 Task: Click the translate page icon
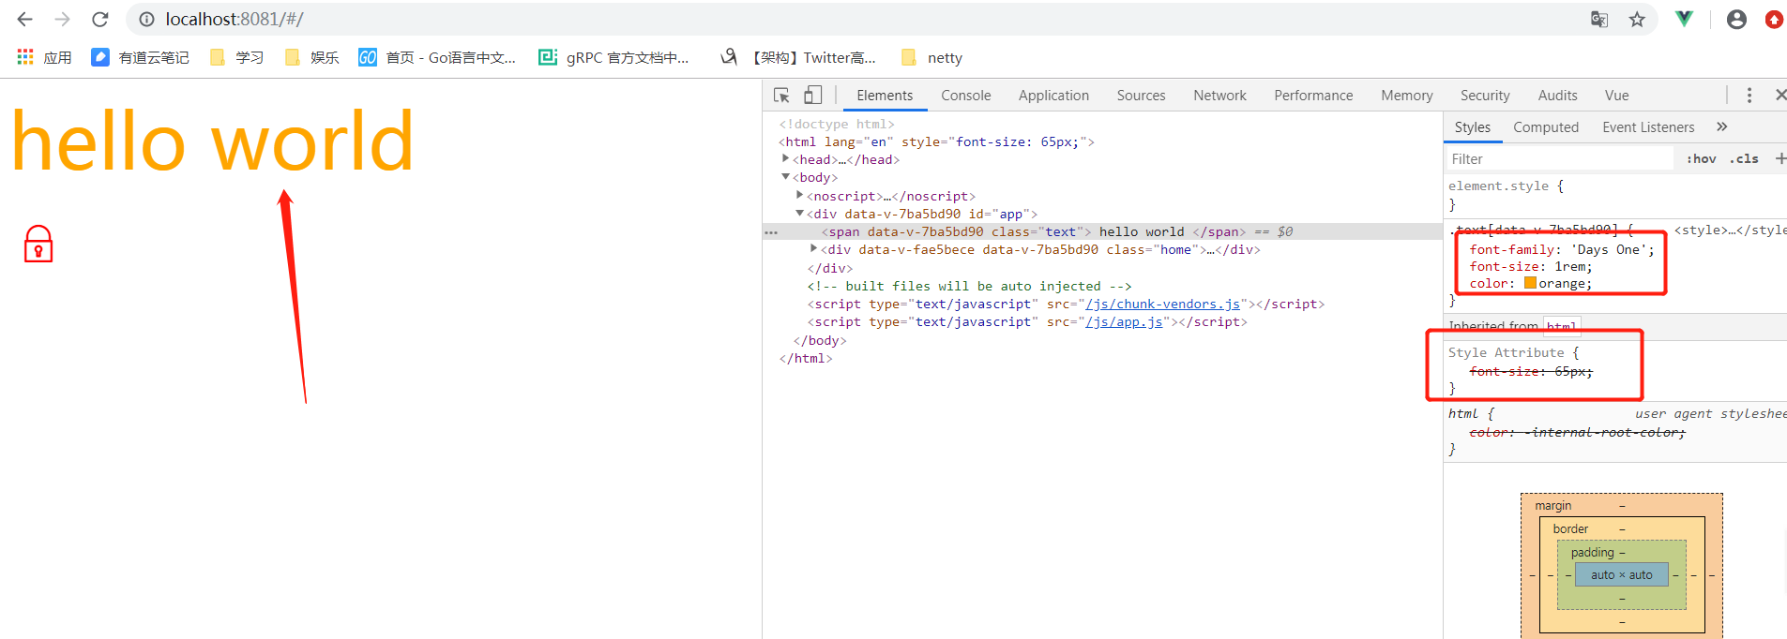tap(1599, 20)
